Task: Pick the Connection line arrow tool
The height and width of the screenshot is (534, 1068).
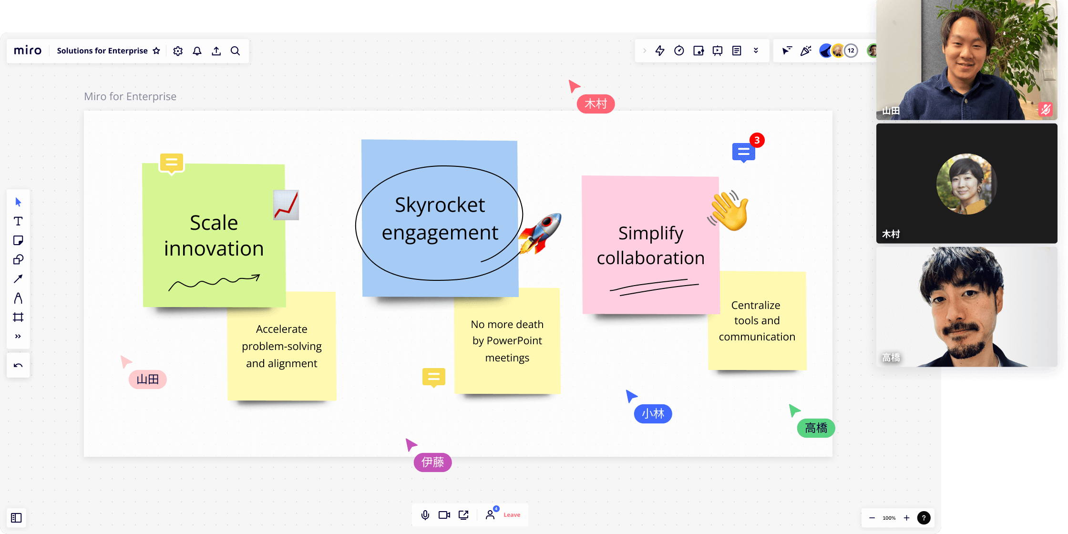Action: 18,279
